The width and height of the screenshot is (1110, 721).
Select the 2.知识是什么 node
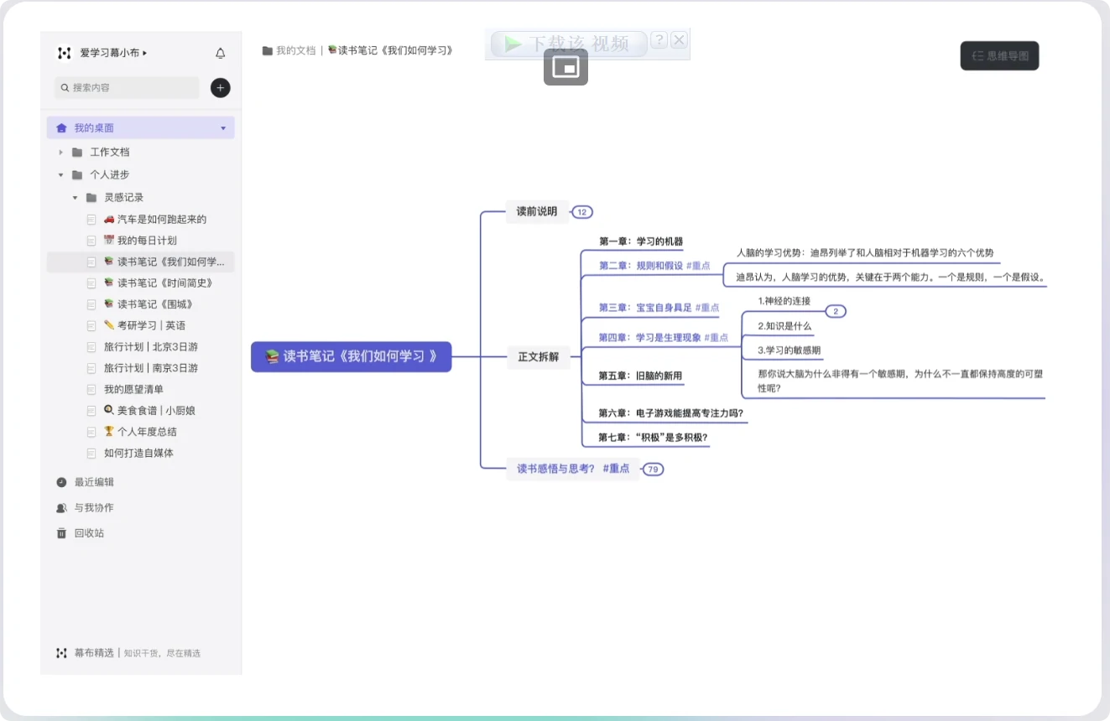784,326
